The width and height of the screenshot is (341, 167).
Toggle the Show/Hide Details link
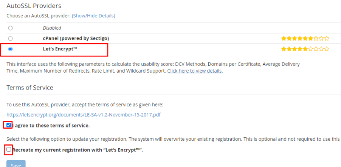[x=93, y=16]
